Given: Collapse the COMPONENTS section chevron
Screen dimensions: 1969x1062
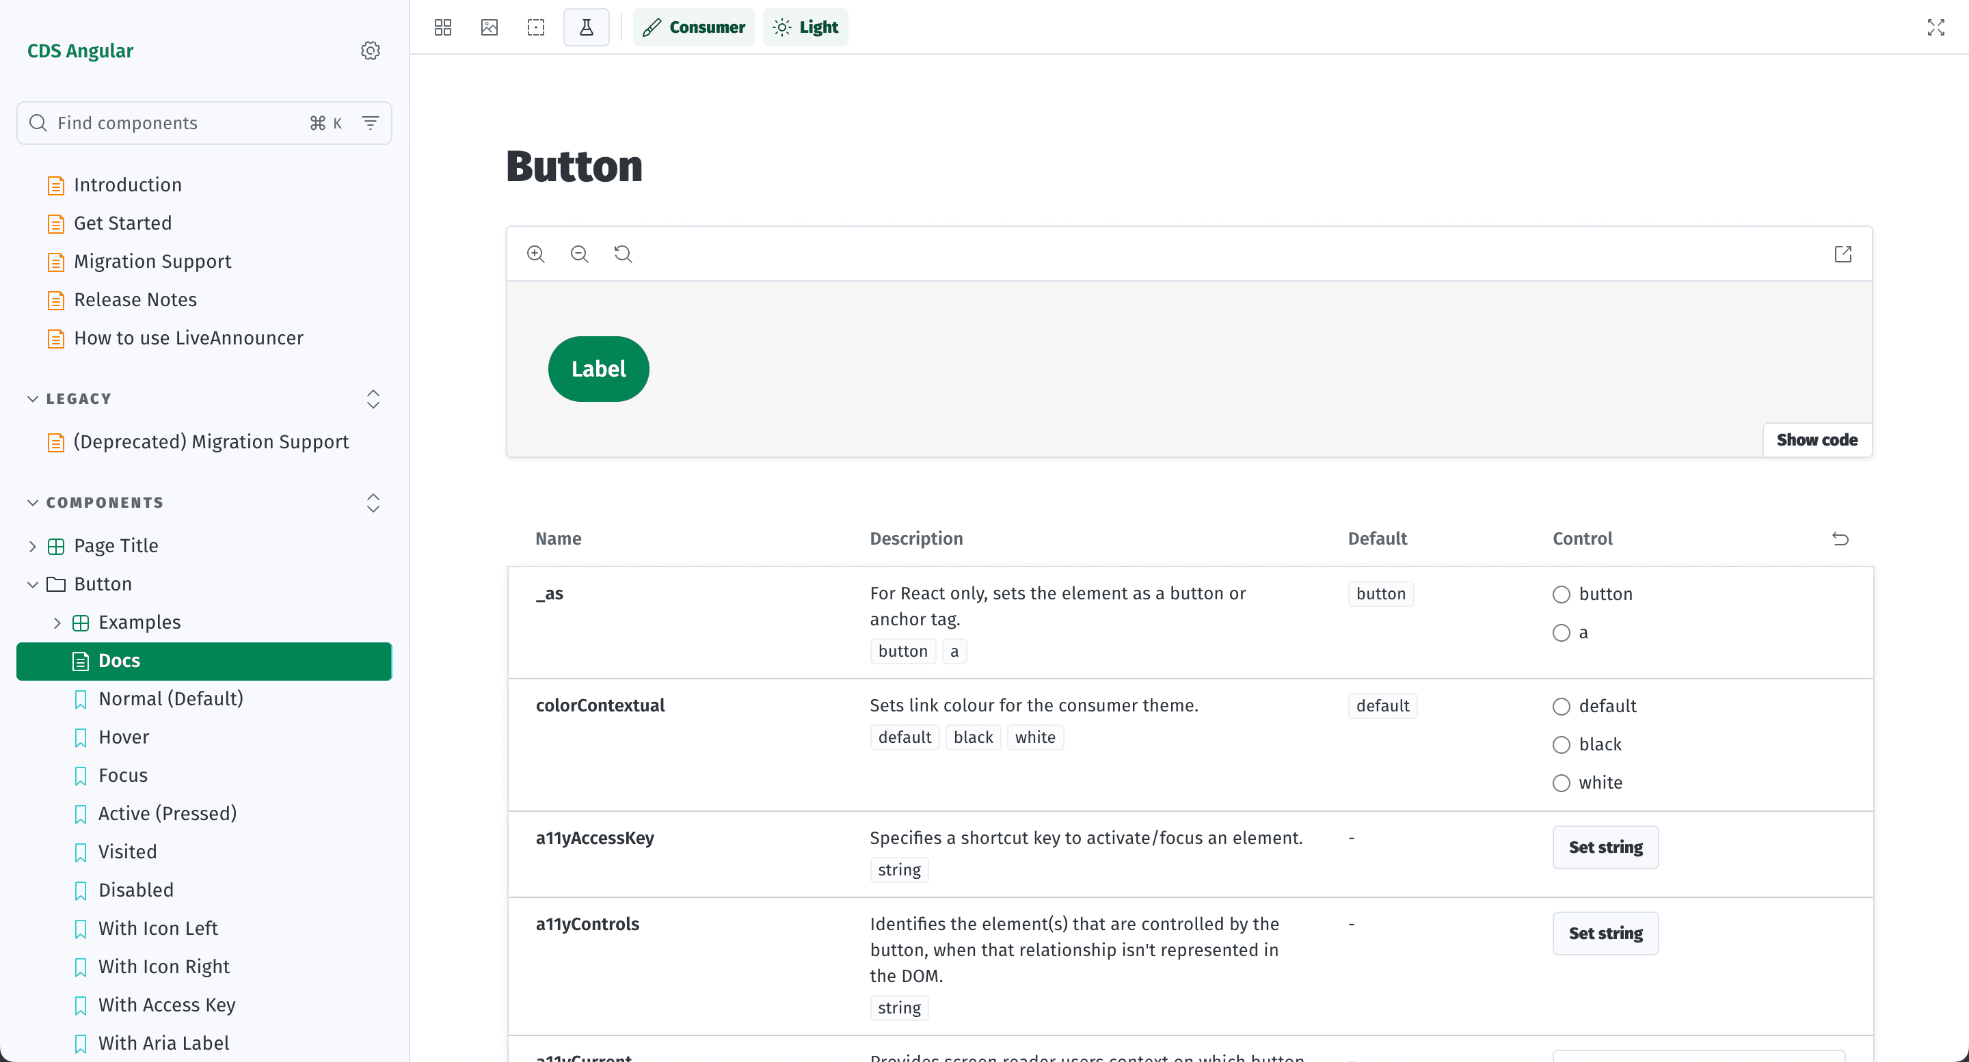Looking at the screenshot, I should [33, 503].
